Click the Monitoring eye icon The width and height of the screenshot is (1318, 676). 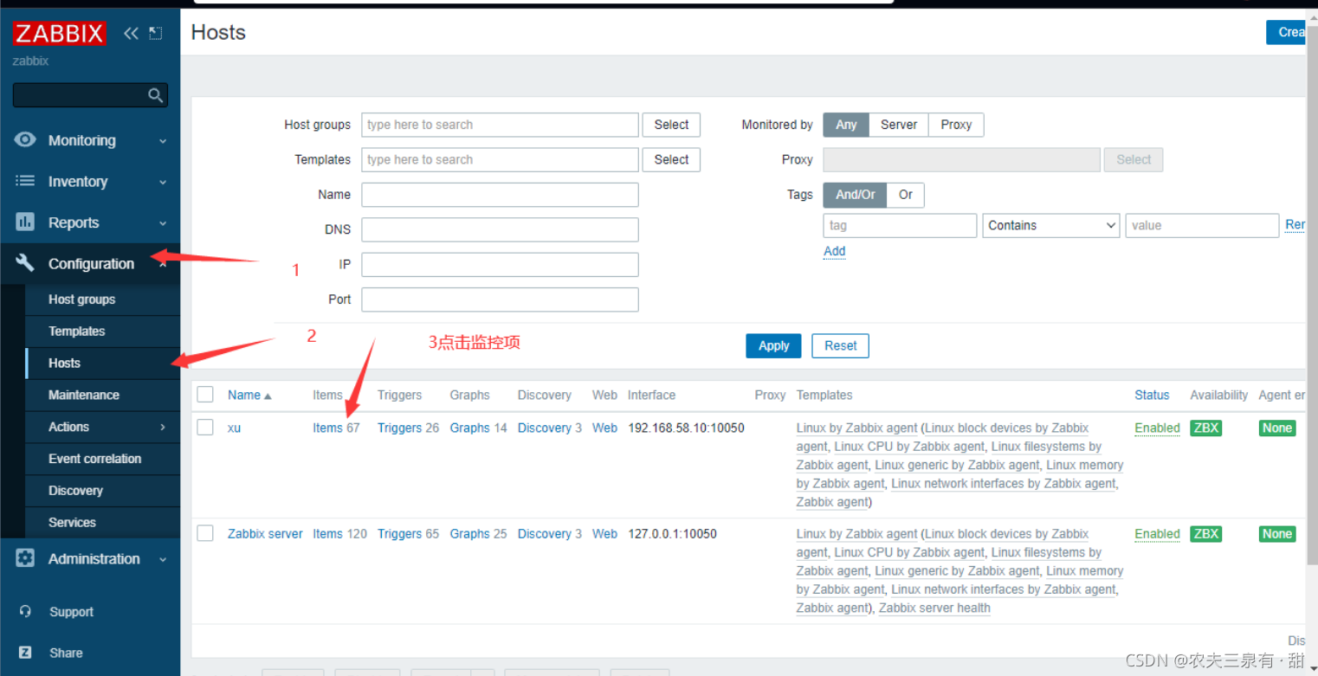pos(25,140)
